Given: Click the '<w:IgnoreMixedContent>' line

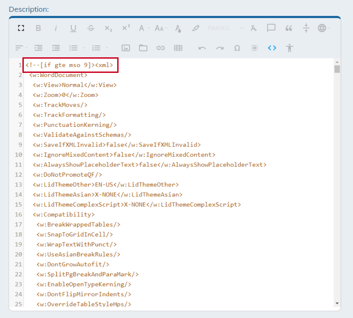Looking at the screenshot, I should point(124,155).
